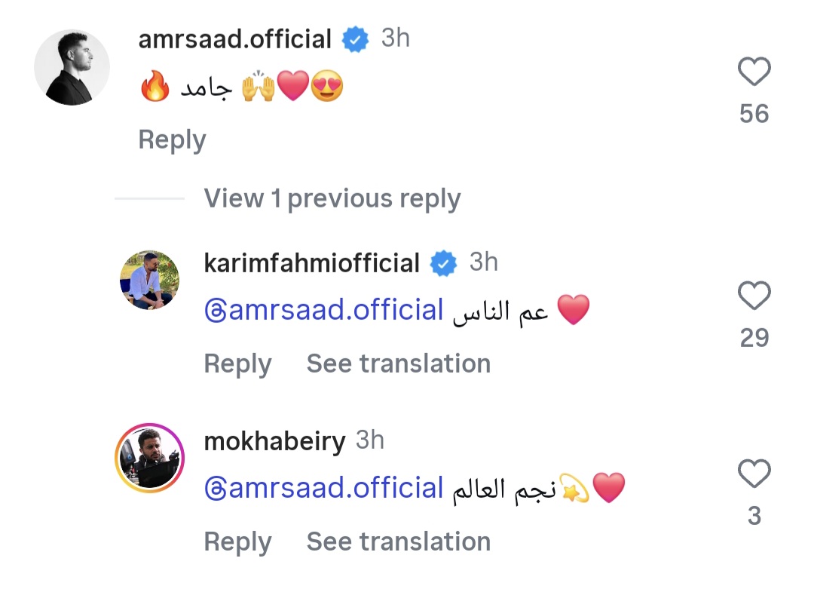Click @amrsaad.official mention in karimfahmiofficial's reply
This screenshot has height=589, width=814.
(x=324, y=310)
